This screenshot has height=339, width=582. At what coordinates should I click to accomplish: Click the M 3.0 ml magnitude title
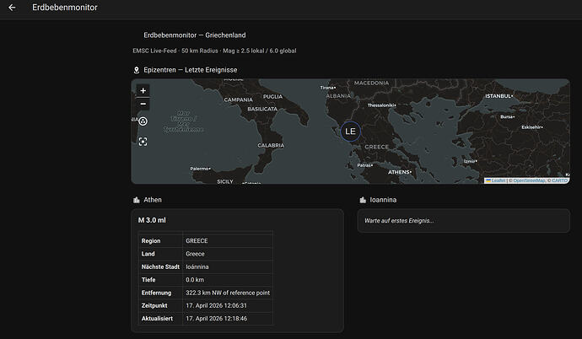click(152, 220)
